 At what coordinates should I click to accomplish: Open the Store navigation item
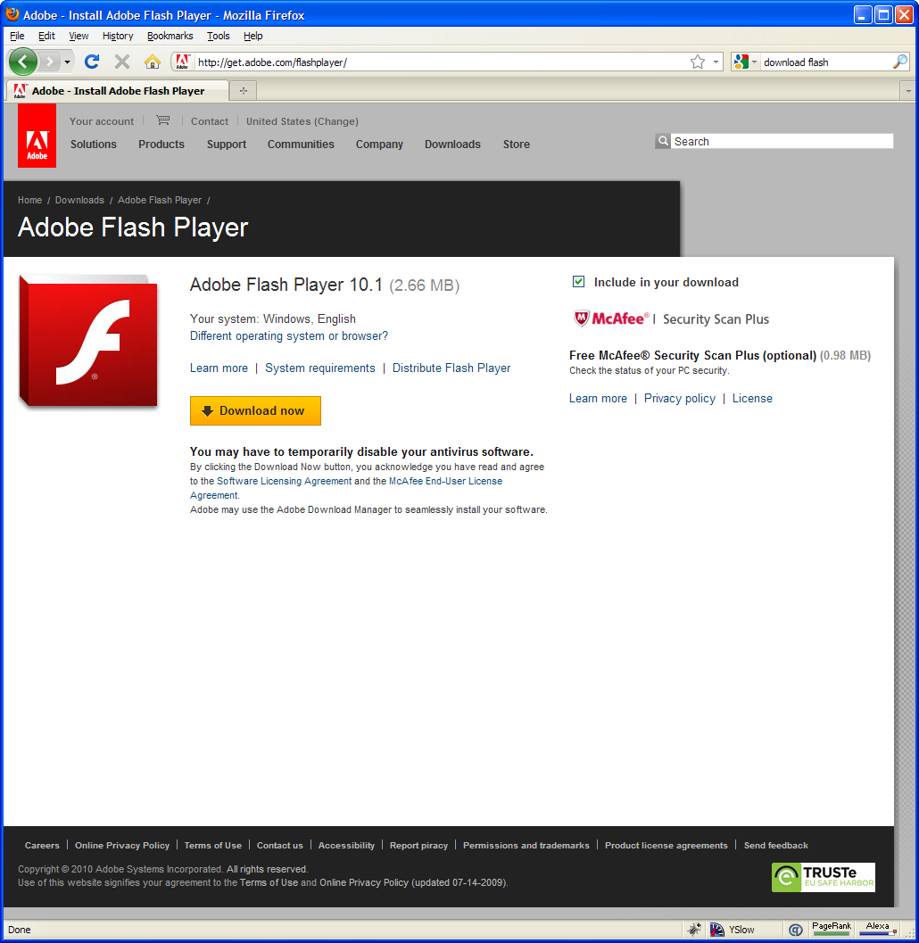coord(517,145)
